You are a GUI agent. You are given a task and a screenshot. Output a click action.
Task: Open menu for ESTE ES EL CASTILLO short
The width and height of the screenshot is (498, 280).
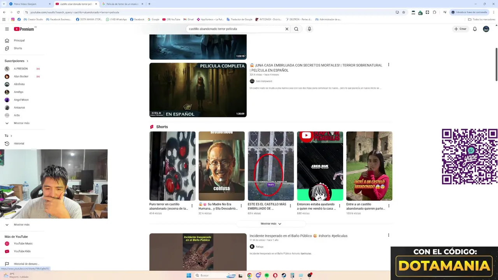pyautogui.click(x=290, y=206)
